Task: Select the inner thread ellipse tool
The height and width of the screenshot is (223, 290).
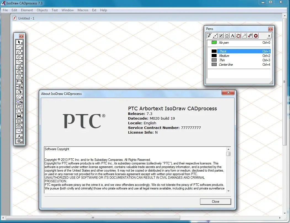Action: pos(19,67)
